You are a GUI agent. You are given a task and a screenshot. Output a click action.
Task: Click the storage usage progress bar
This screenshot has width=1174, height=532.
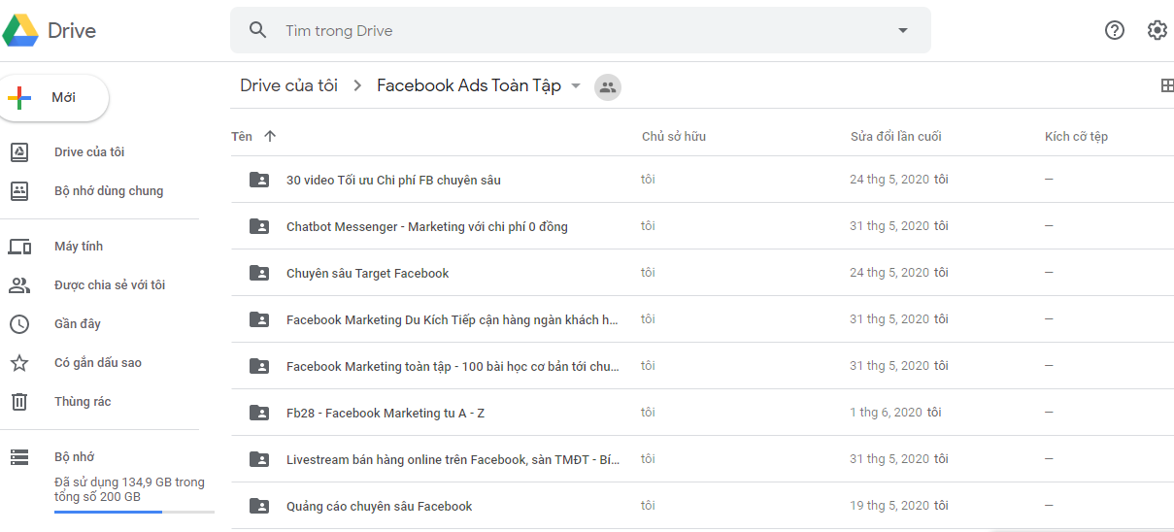tap(134, 511)
